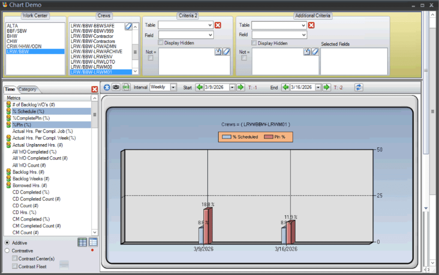The height and width of the screenshot is (275, 439).
Task: Click the blue refresh chart icon
Action: click(359, 87)
